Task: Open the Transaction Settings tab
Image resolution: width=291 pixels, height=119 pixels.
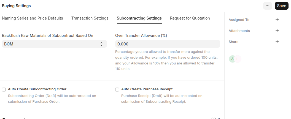Action: point(90,18)
